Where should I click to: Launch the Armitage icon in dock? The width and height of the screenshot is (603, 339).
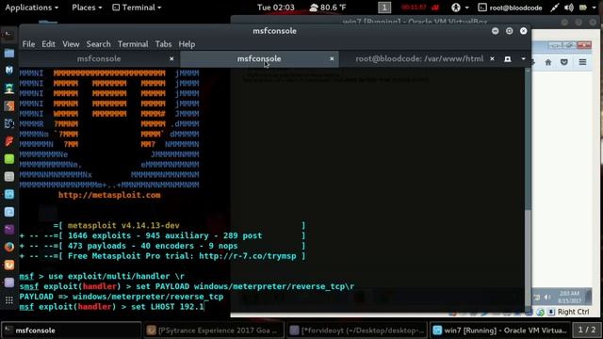click(8, 89)
